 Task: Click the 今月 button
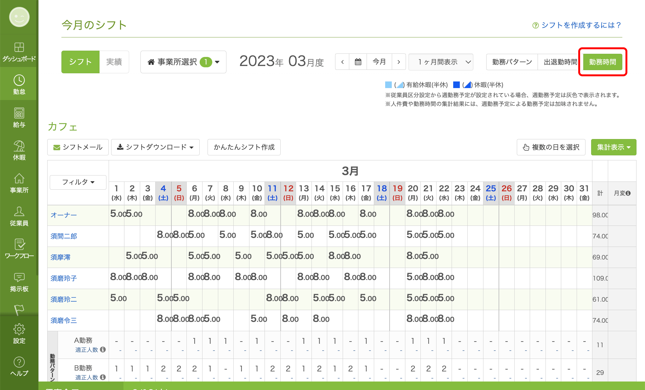point(379,62)
